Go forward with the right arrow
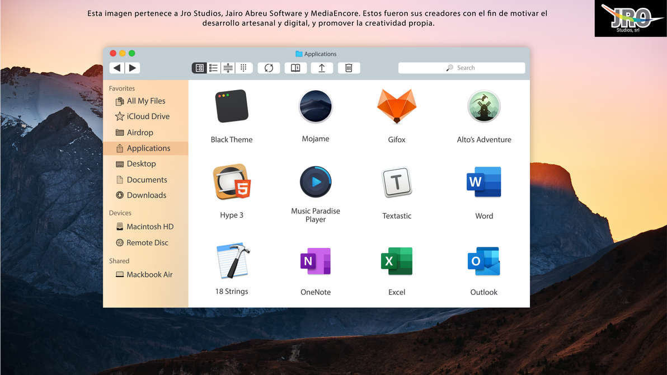Viewport: 667px width, 375px height. (x=132, y=68)
